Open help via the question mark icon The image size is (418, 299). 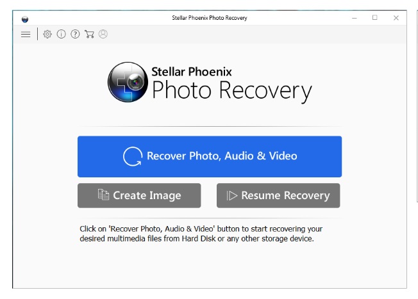pos(75,34)
